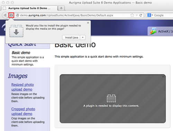Click the page description below Basic demo heading

(99, 57)
